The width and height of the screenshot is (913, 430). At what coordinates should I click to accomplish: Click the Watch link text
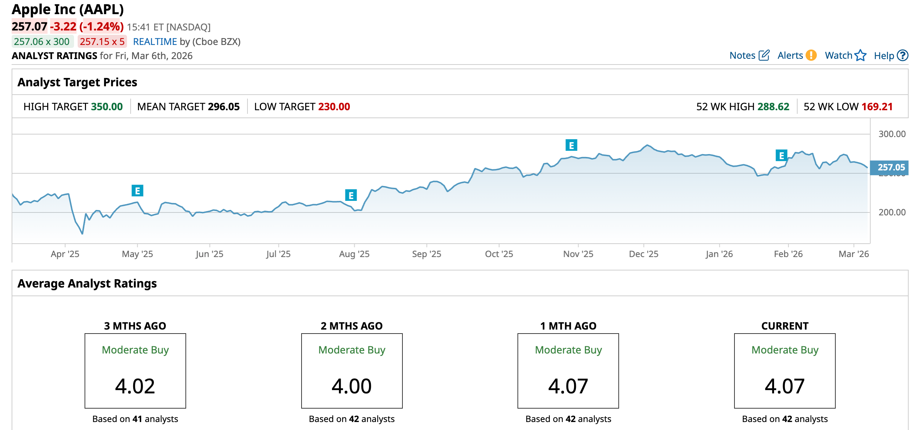(x=838, y=55)
